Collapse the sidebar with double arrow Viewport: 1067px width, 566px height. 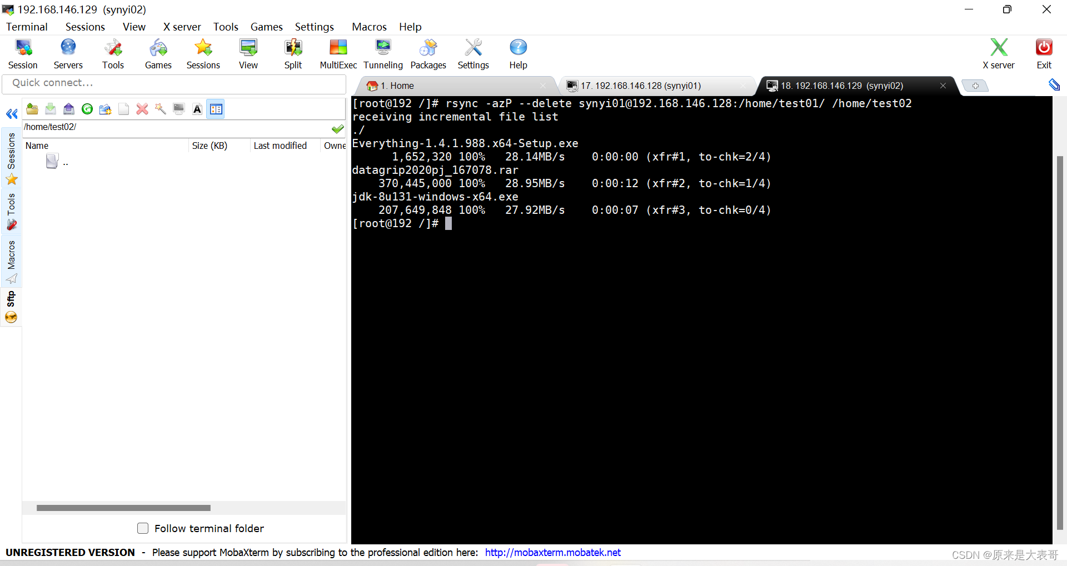coord(12,114)
